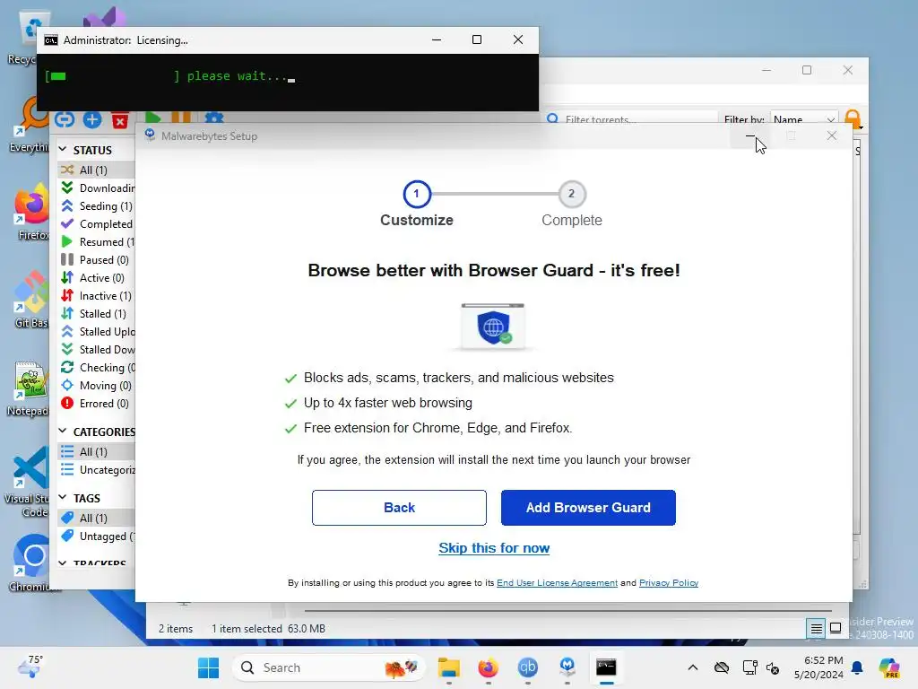The image size is (918, 689).
Task: Select step 1 Customize circle
Action: click(417, 194)
